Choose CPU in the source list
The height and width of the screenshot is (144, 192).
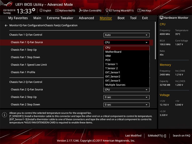click(126, 48)
